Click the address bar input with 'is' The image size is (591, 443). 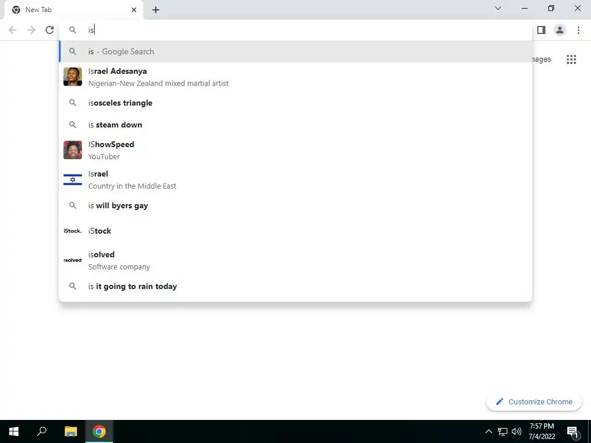pos(295,30)
